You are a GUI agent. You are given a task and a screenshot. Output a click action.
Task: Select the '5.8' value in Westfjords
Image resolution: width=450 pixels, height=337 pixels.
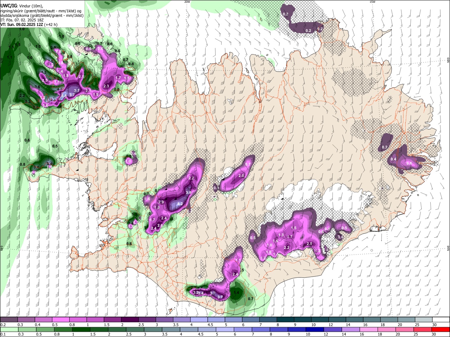click(x=64, y=95)
